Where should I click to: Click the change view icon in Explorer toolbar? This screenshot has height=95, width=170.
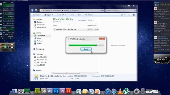122,15
